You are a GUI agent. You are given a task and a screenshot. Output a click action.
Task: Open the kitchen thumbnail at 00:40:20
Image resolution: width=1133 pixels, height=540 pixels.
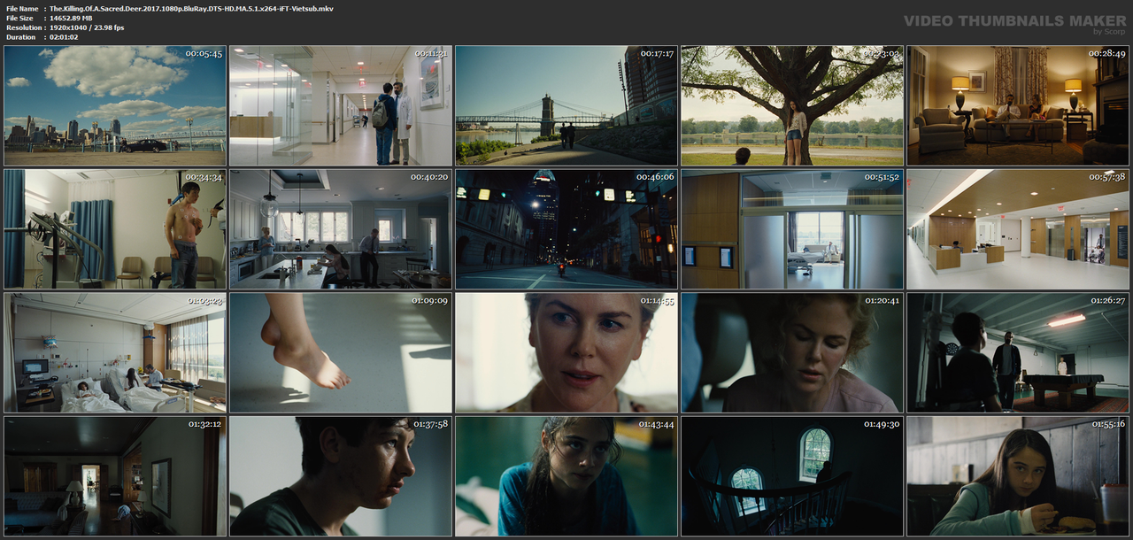[341, 229]
